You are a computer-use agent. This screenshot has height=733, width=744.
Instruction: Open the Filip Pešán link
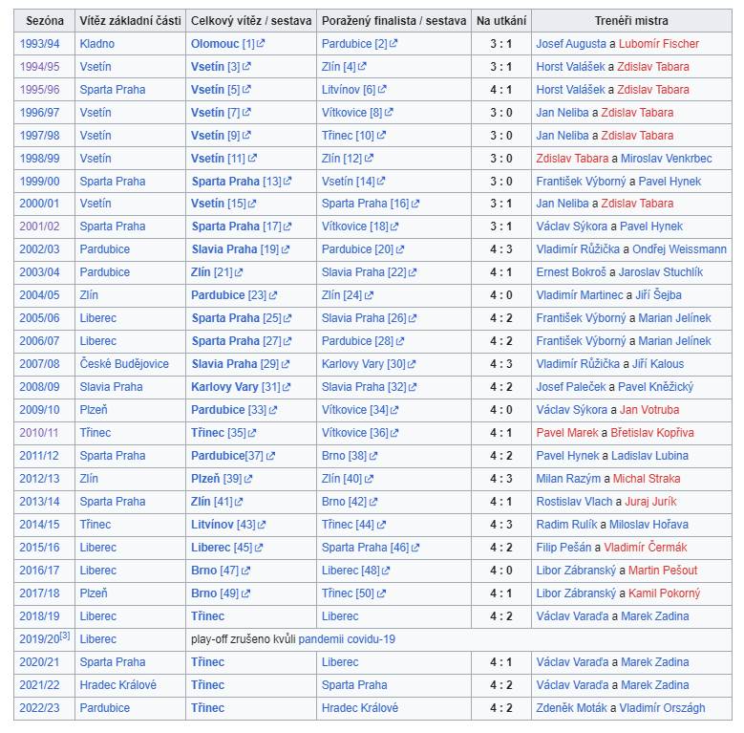click(563, 548)
